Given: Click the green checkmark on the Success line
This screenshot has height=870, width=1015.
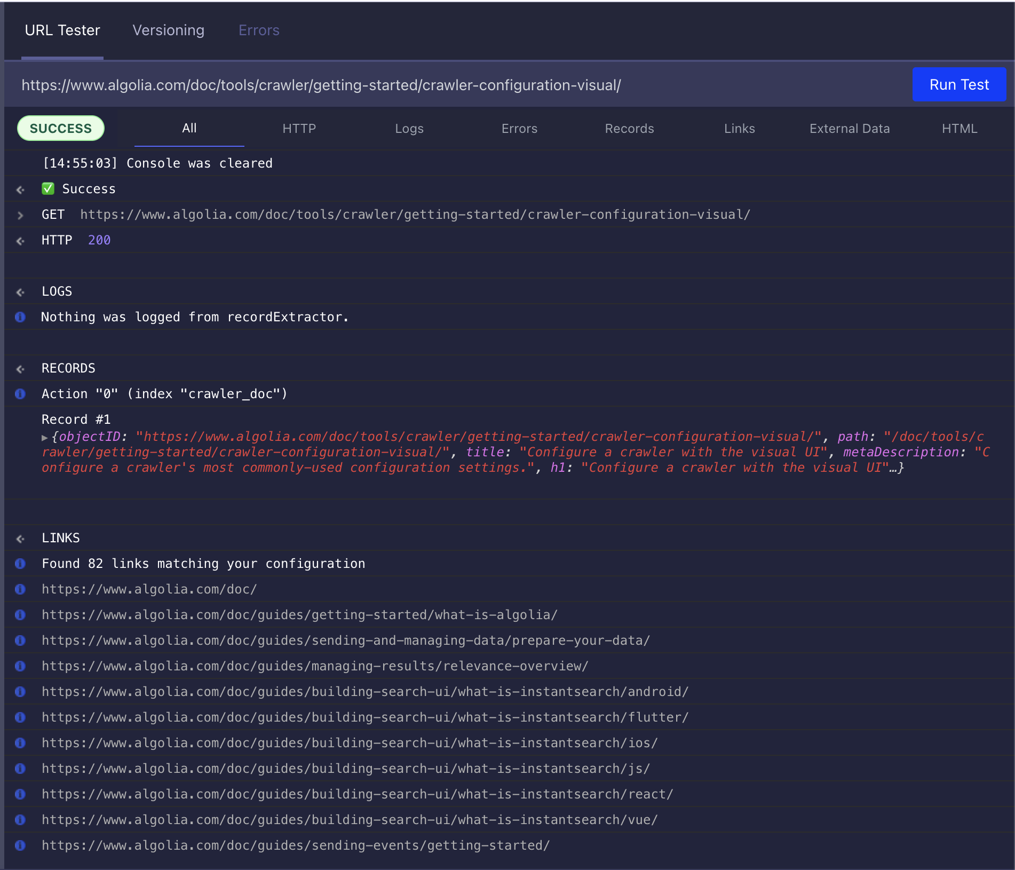Looking at the screenshot, I should click(48, 188).
